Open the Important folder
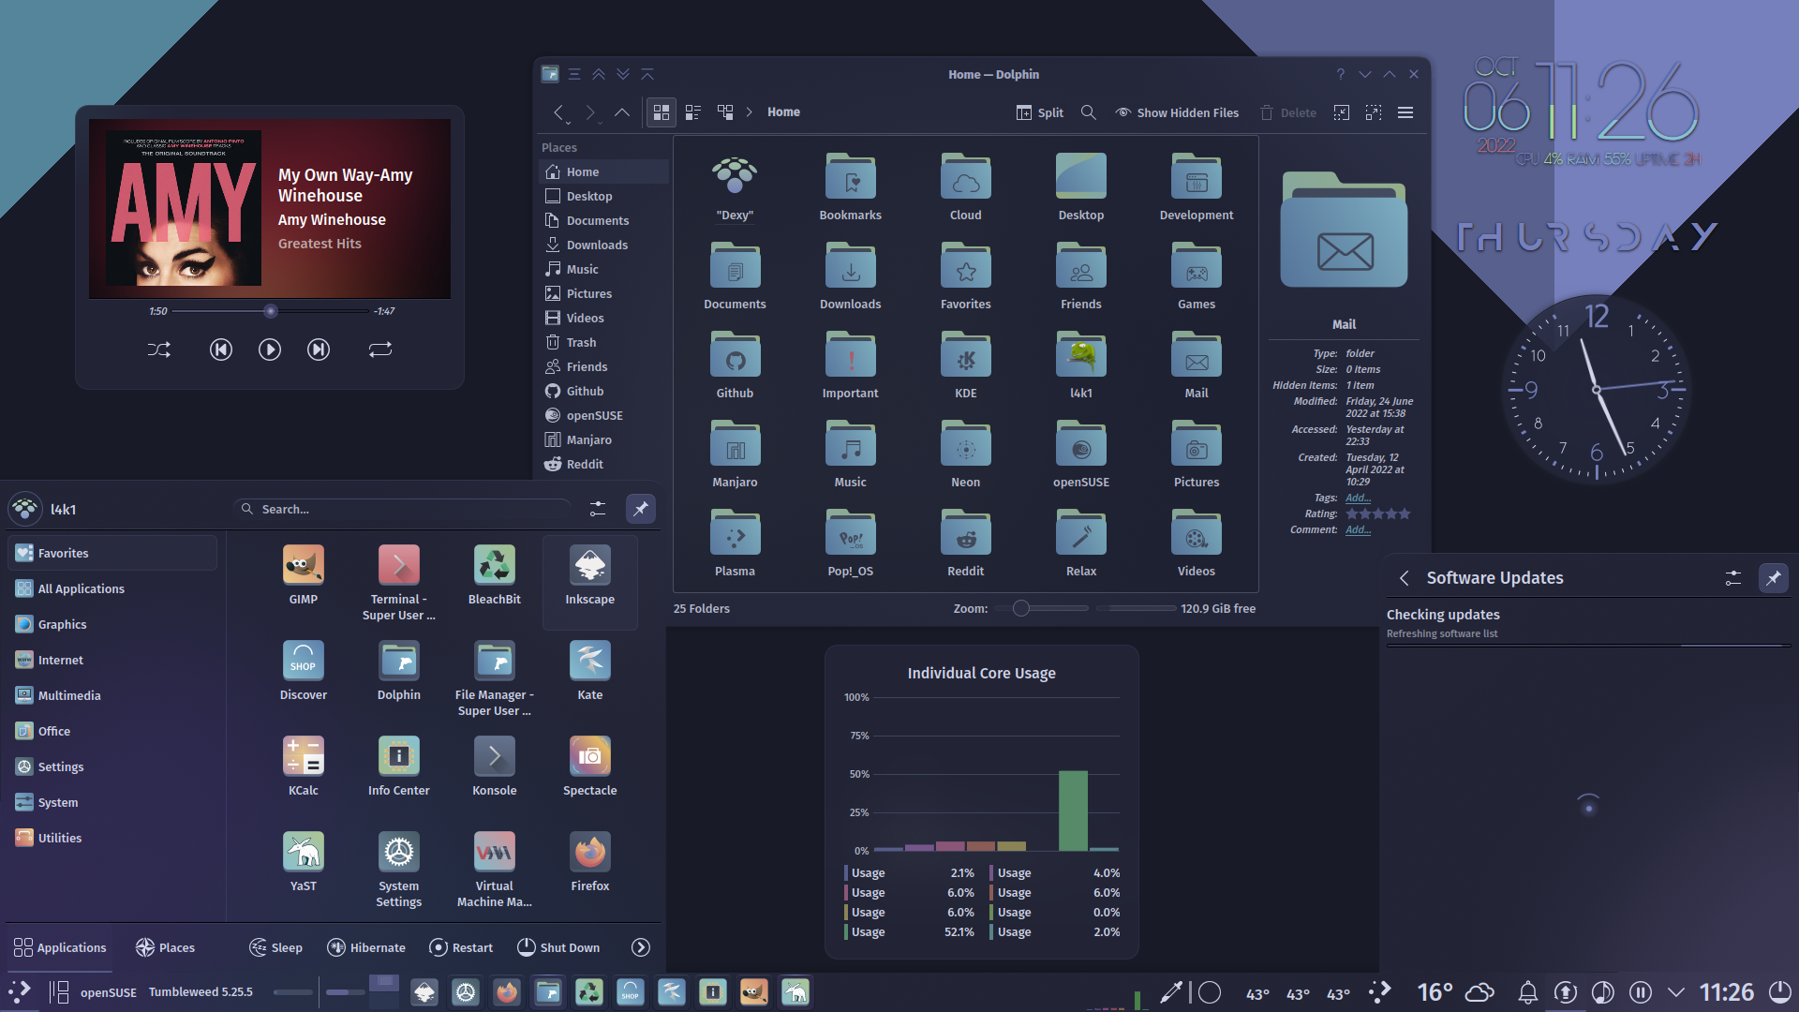The width and height of the screenshot is (1799, 1012). 851,365
